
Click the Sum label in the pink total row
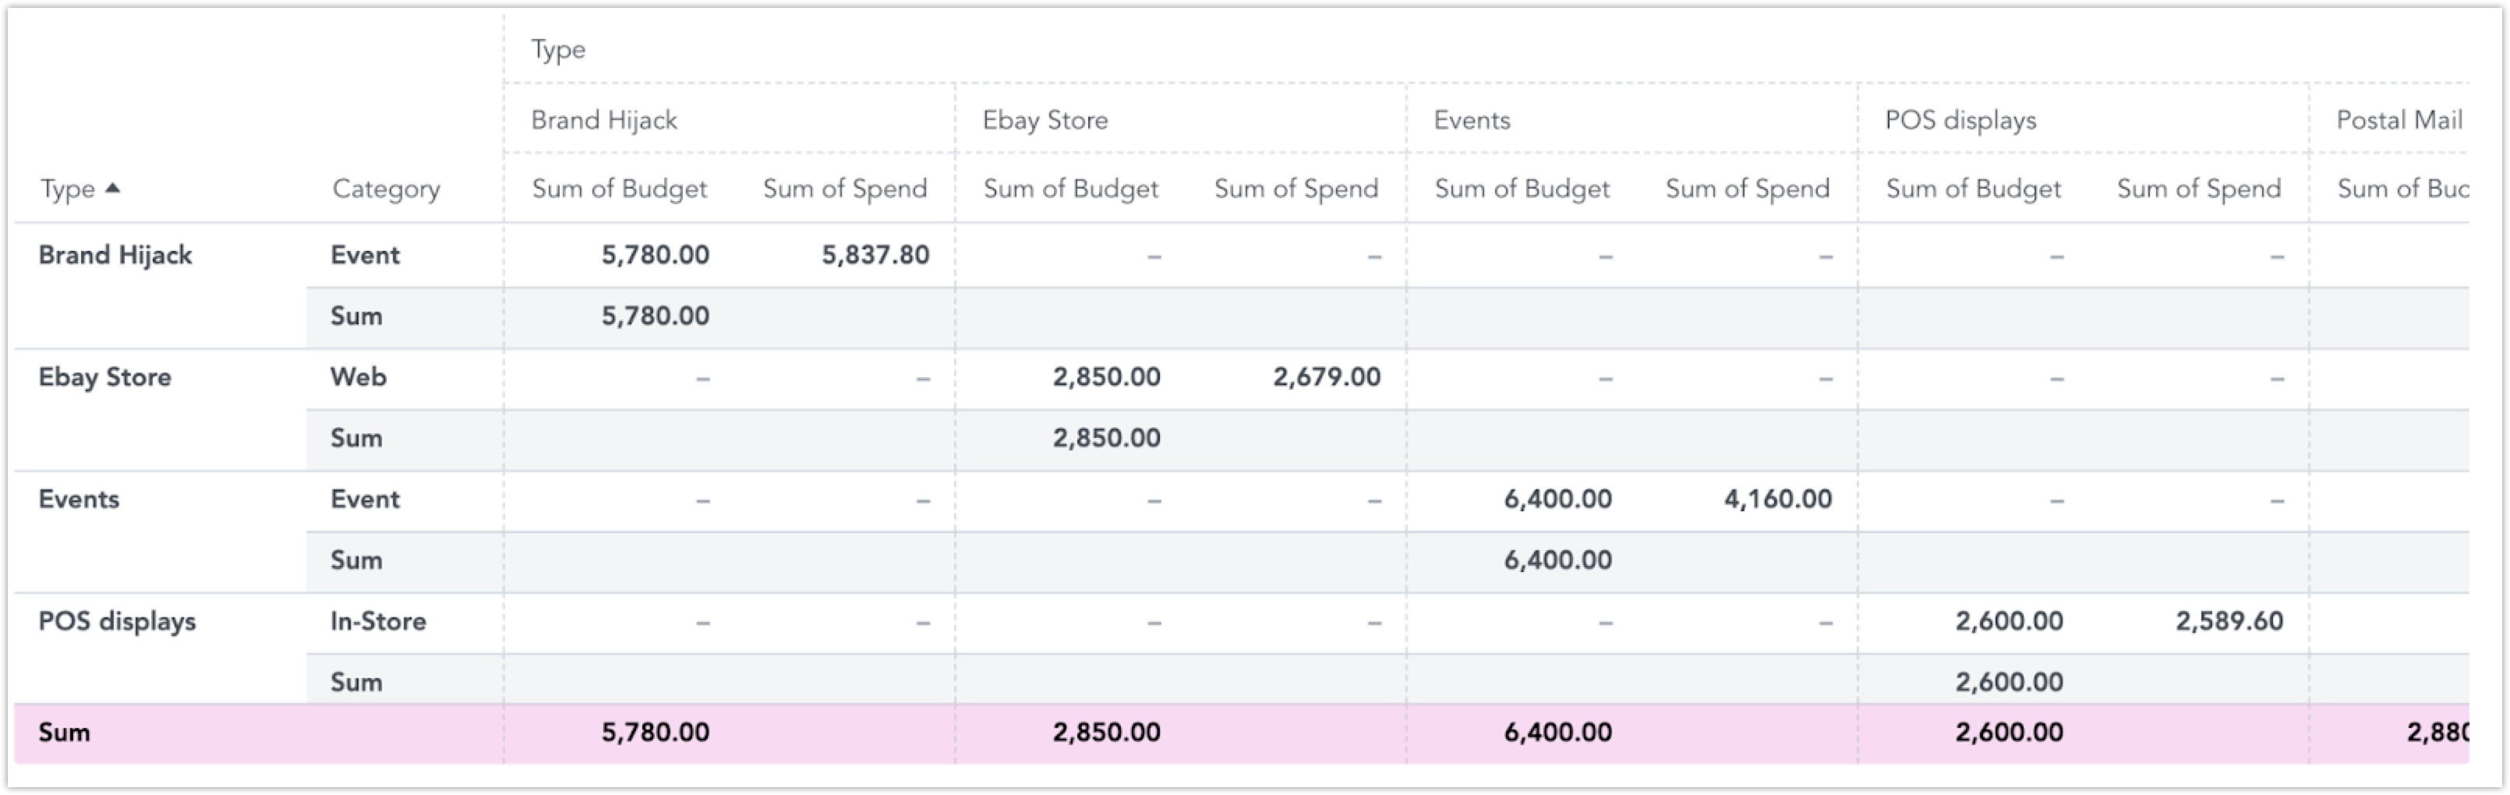click(64, 733)
